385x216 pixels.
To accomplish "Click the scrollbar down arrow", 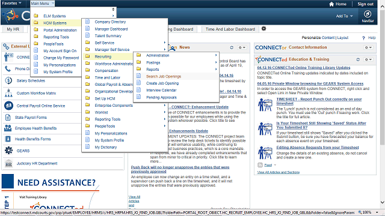I will [383, 202].
